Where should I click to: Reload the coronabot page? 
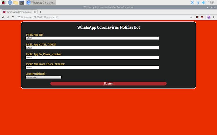13,17
